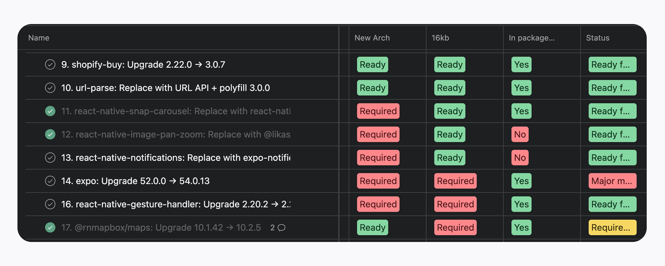Toggle completion circle for url-parse row

coord(50,88)
